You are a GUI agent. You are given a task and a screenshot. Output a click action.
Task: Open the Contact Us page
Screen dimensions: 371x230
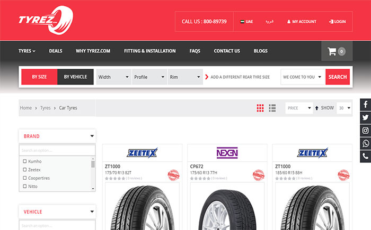click(227, 51)
